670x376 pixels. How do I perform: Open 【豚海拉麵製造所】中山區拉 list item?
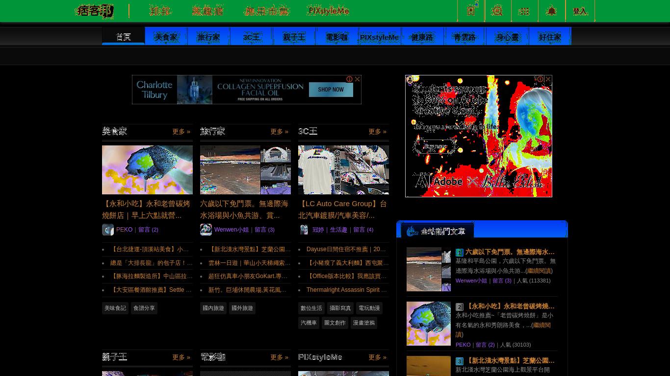(x=152, y=276)
